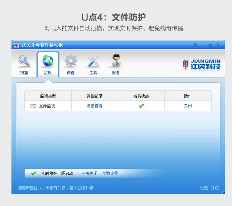Click the 当前状态 column header

(141, 96)
